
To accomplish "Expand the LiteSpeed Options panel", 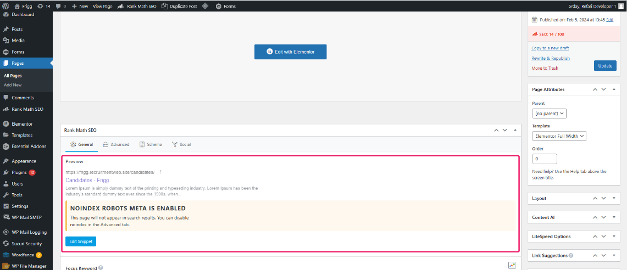I will point(614,237).
